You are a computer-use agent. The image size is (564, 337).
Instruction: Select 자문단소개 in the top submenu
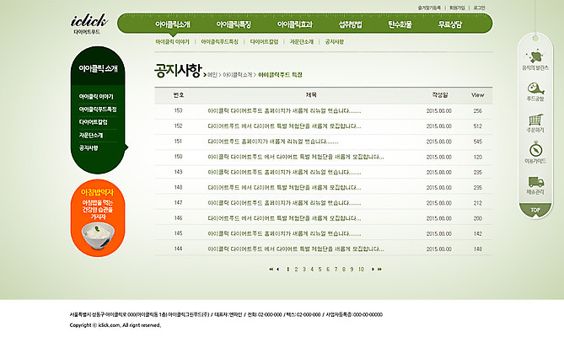point(302,41)
